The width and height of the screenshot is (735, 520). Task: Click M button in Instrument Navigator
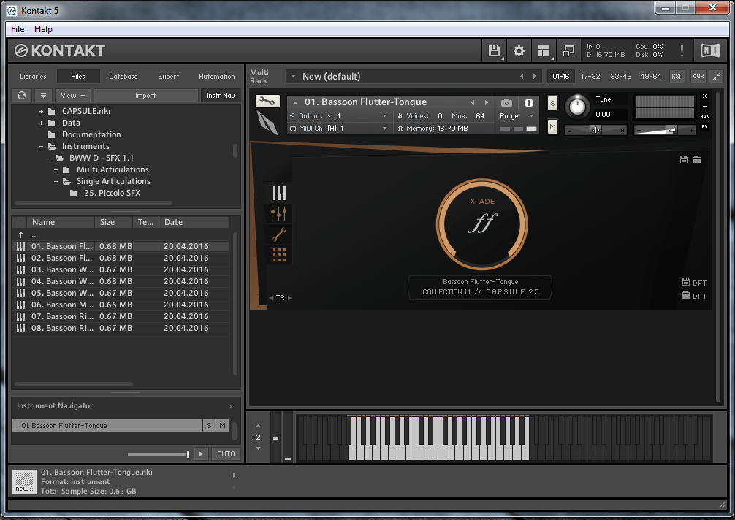tap(222, 425)
